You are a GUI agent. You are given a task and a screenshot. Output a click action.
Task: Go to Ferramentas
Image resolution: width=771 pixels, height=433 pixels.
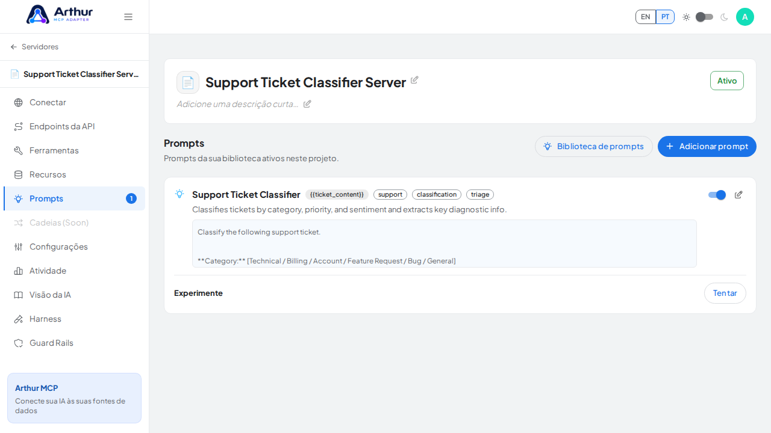tap(74, 150)
